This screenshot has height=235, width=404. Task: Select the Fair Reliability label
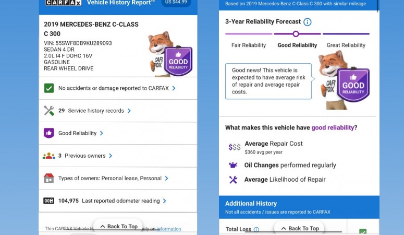pyautogui.click(x=249, y=45)
